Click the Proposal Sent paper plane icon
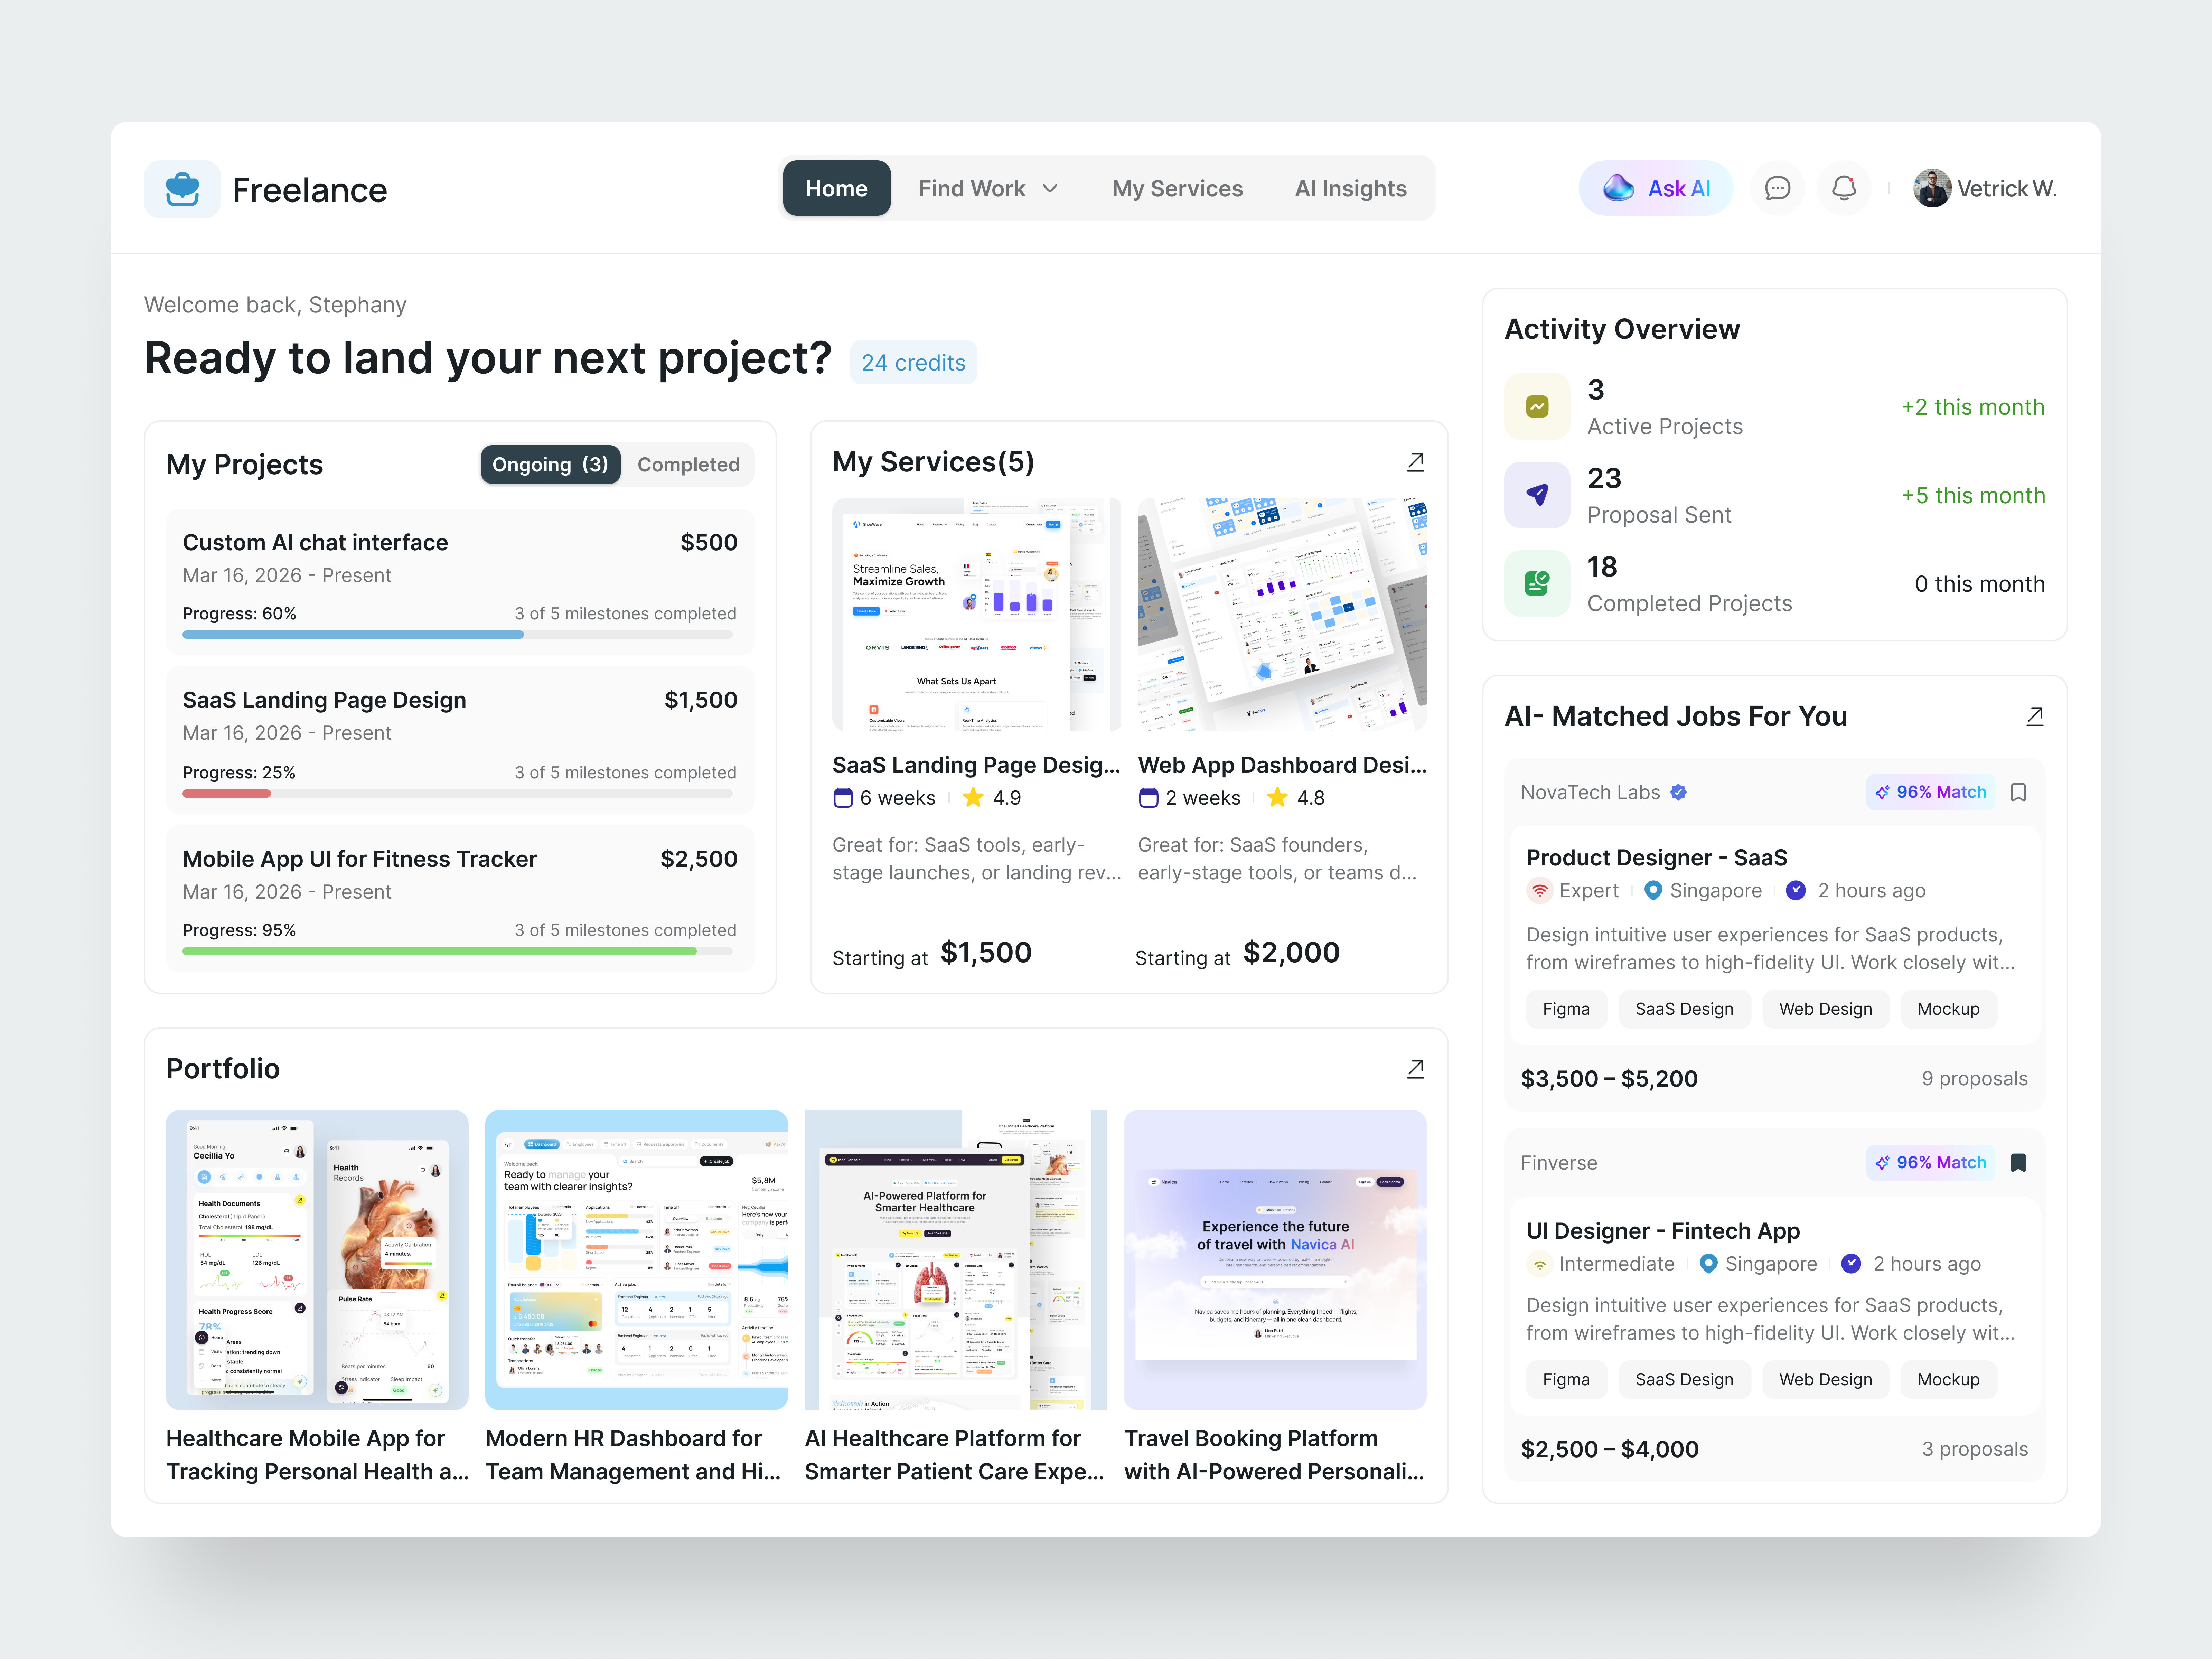Viewport: 2212px width, 1659px height. [1537, 495]
